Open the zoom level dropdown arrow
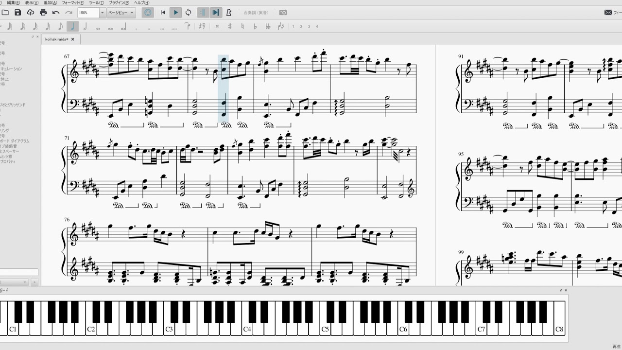The width and height of the screenshot is (622, 350). (102, 13)
